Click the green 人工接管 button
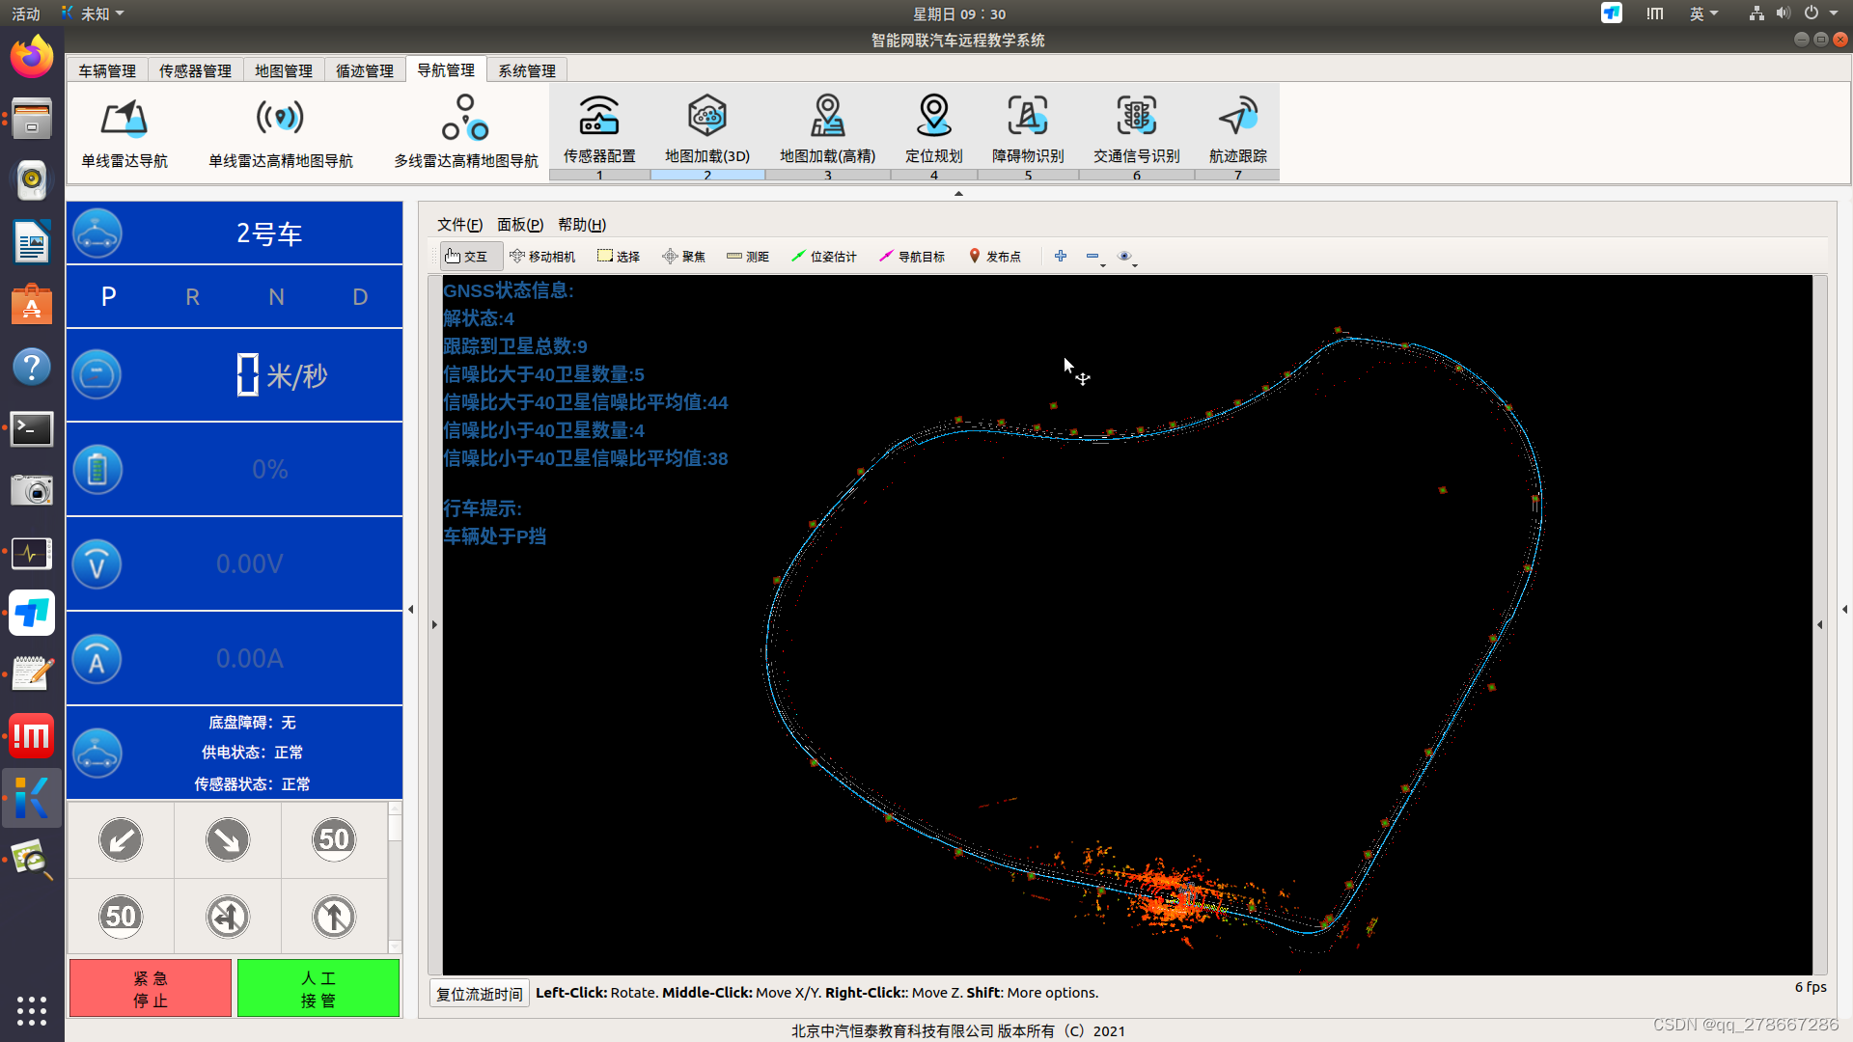 (318, 988)
